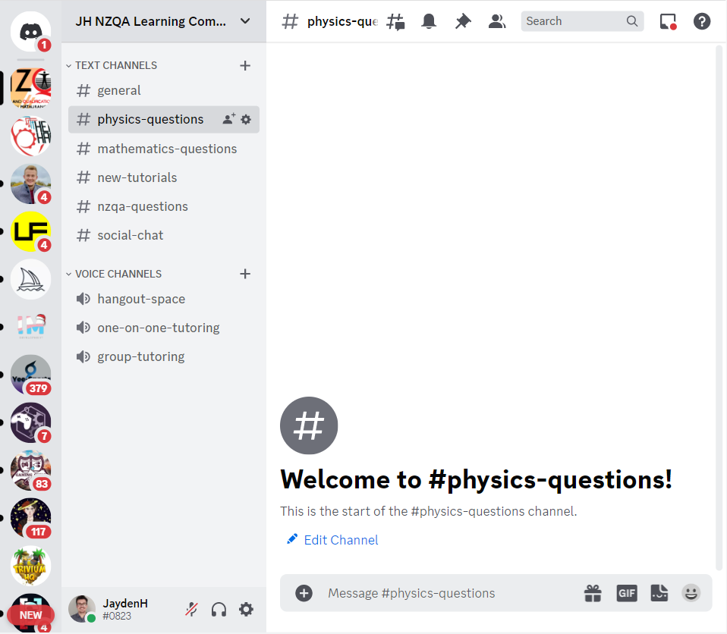Open the GIF picker
This screenshot has width=727, height=634.
pyautogui.click(x=626, y=593)
